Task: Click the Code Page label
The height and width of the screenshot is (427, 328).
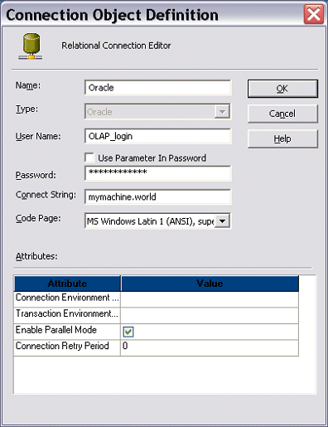Action: (38, 219)
